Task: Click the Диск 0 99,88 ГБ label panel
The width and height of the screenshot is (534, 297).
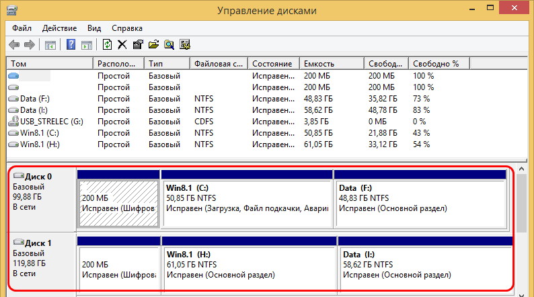Action: tap(42, 200)
